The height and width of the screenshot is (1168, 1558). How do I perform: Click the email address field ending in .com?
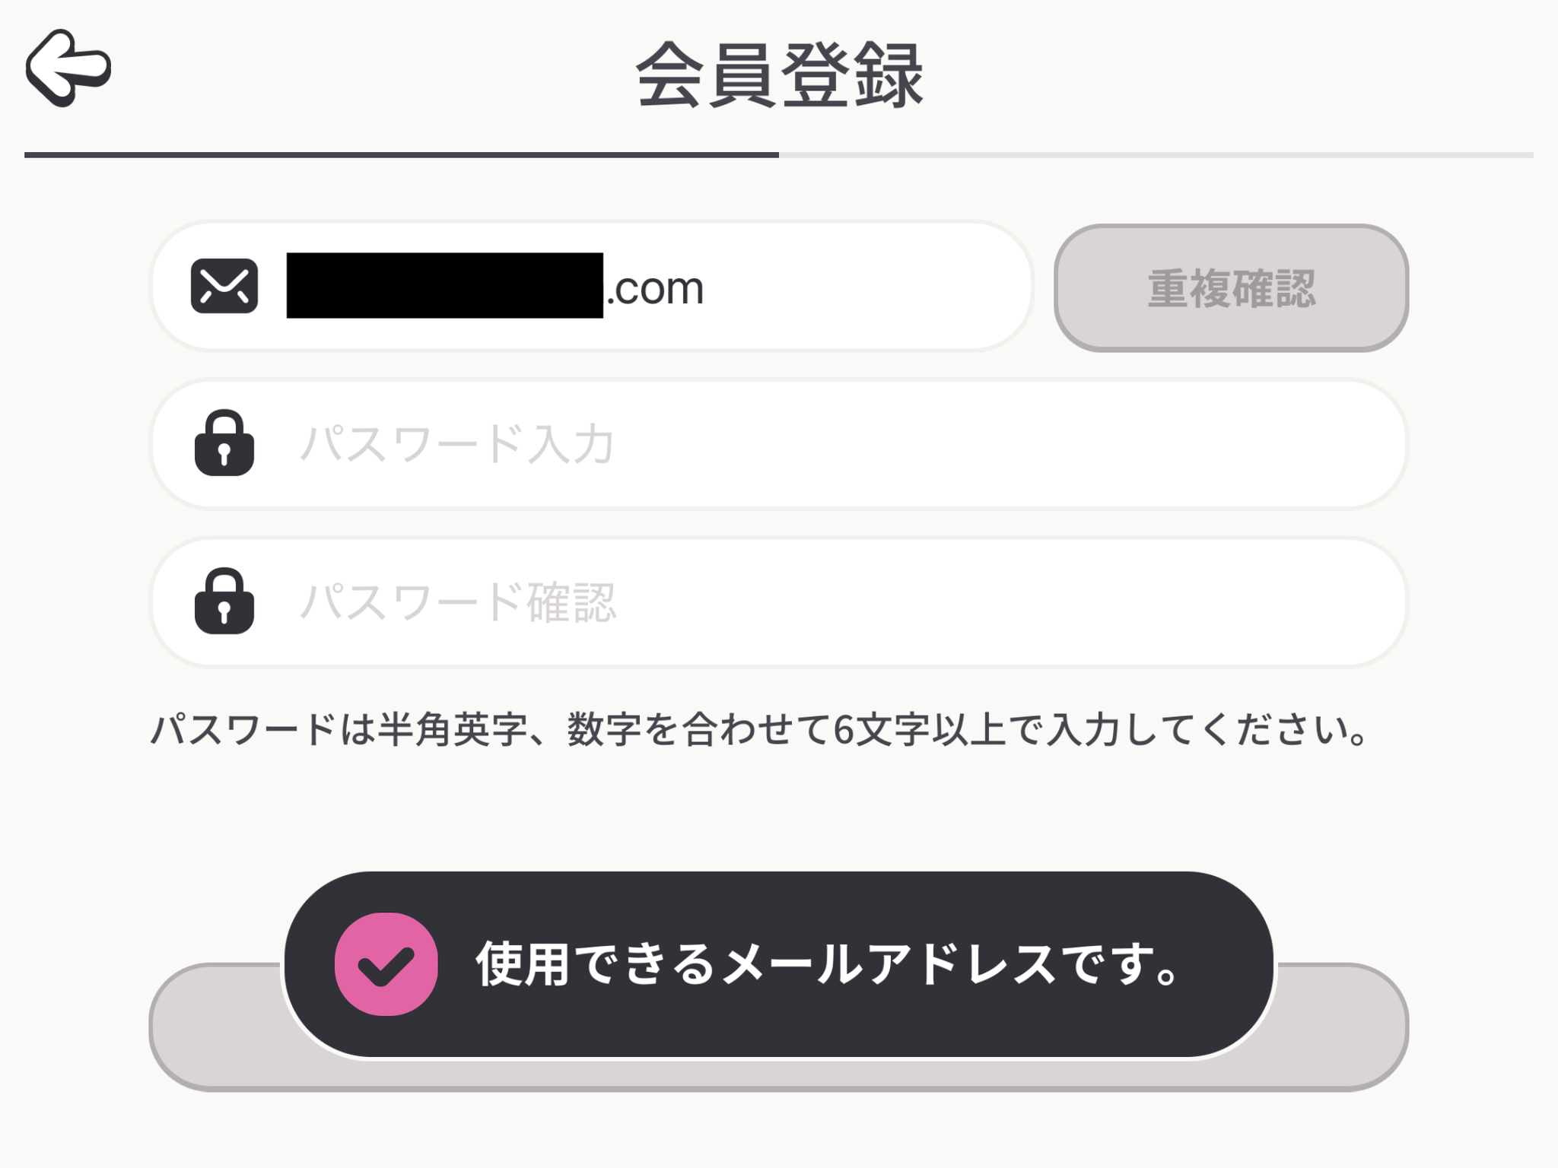(x=591, y=287)
